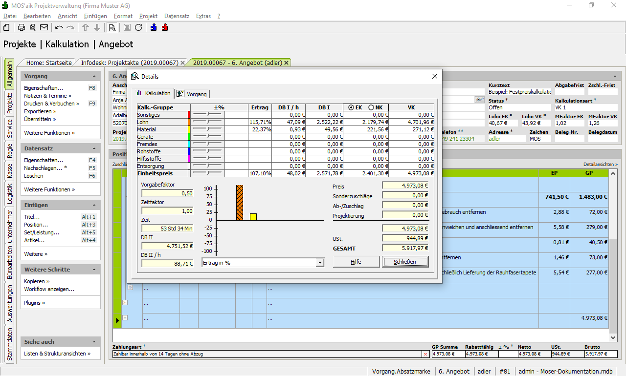The image size is (626, 376).
Task: Click the email envelope toolbar icon
Action: (x=44, y=27)
